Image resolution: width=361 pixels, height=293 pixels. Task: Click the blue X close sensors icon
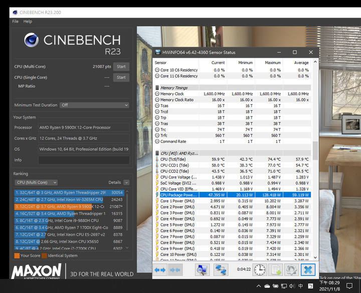308,270
